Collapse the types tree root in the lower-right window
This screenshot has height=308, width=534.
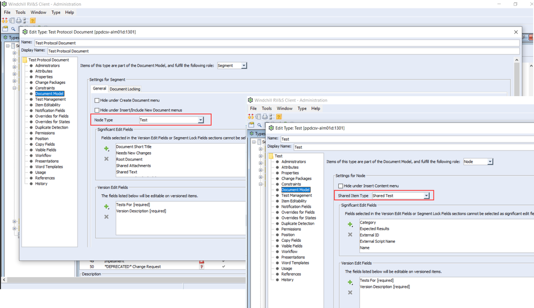(x=254, y=142)
